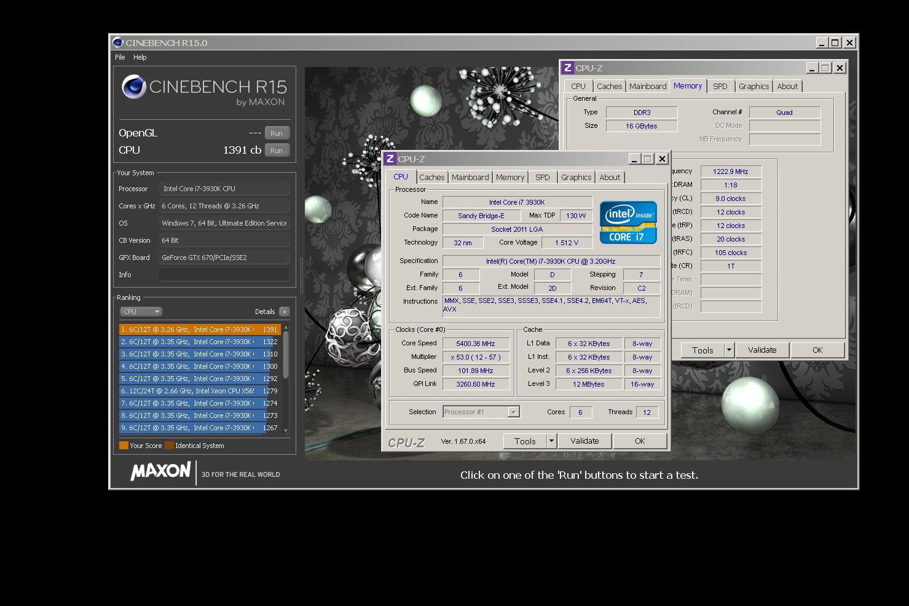The image size is (909, 606).
Task: Select ranking row 1 with score 1391
Action: (200, 329)
